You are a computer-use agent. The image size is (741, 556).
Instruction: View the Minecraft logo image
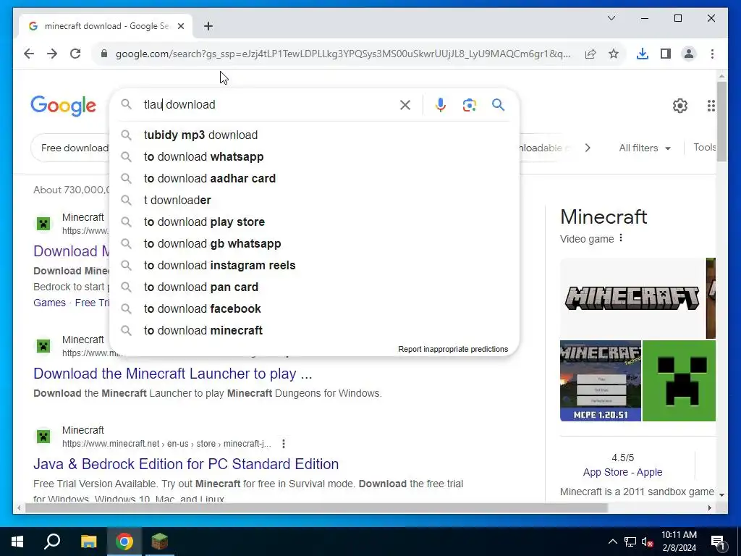coord(632,298)
